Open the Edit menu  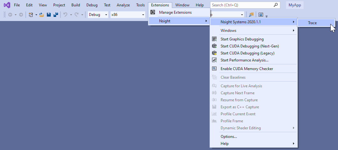click(29, 5)
